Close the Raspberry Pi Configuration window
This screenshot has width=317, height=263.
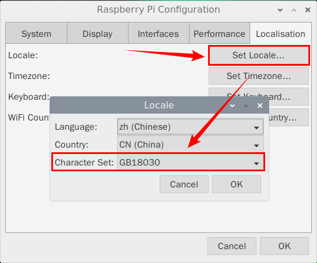(308, 10)
